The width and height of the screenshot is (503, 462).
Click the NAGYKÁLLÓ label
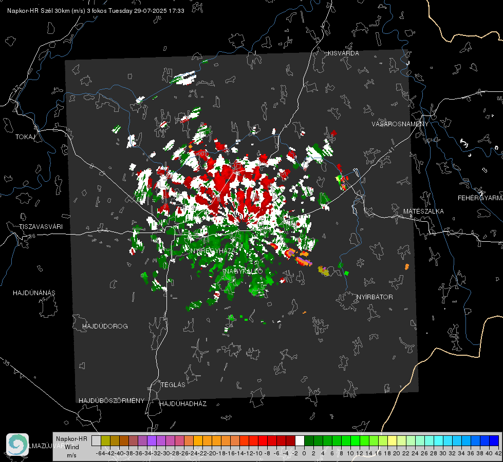(x=244, y=271)
